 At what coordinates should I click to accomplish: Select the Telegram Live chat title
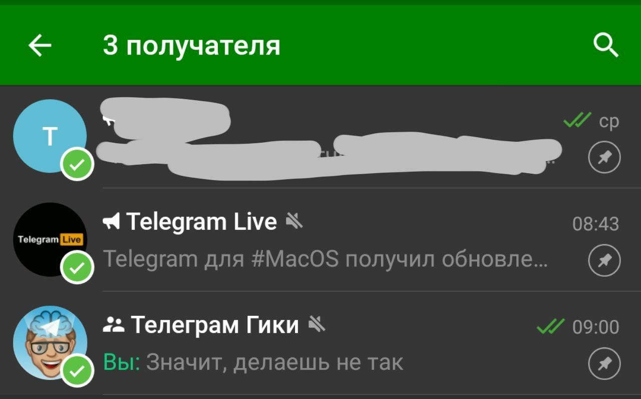tap(201, 222)
